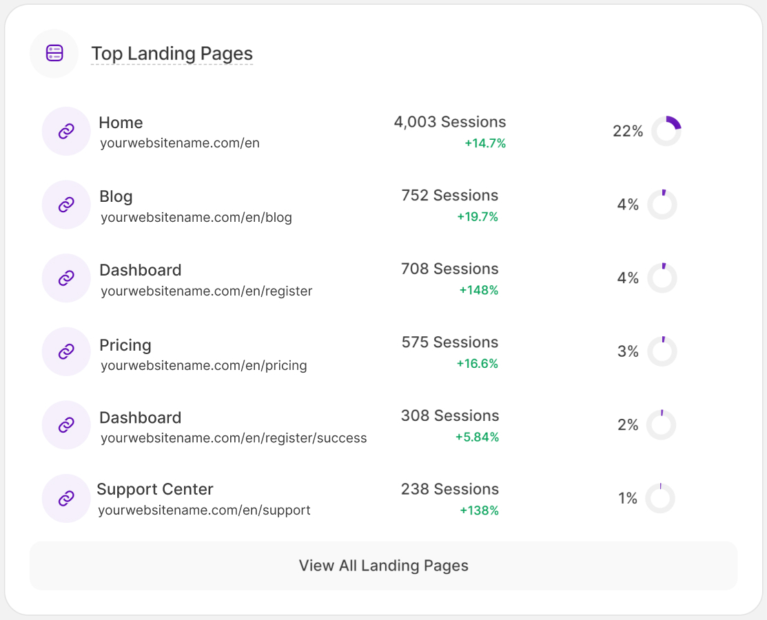Image resolution: width=767 pixels, height=620 pixels.
Task: Click the link icon for the /en/register Dashboard
Action: [66, 278]
